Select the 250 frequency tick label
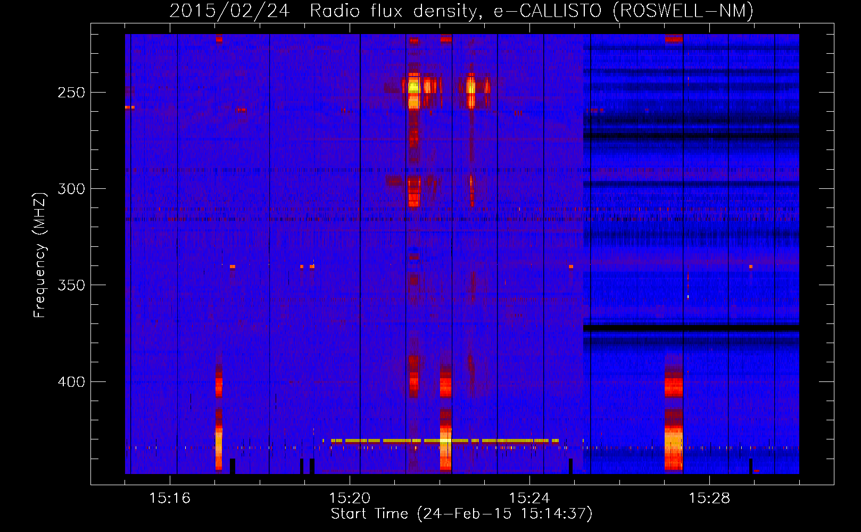 tap(71, 93)
